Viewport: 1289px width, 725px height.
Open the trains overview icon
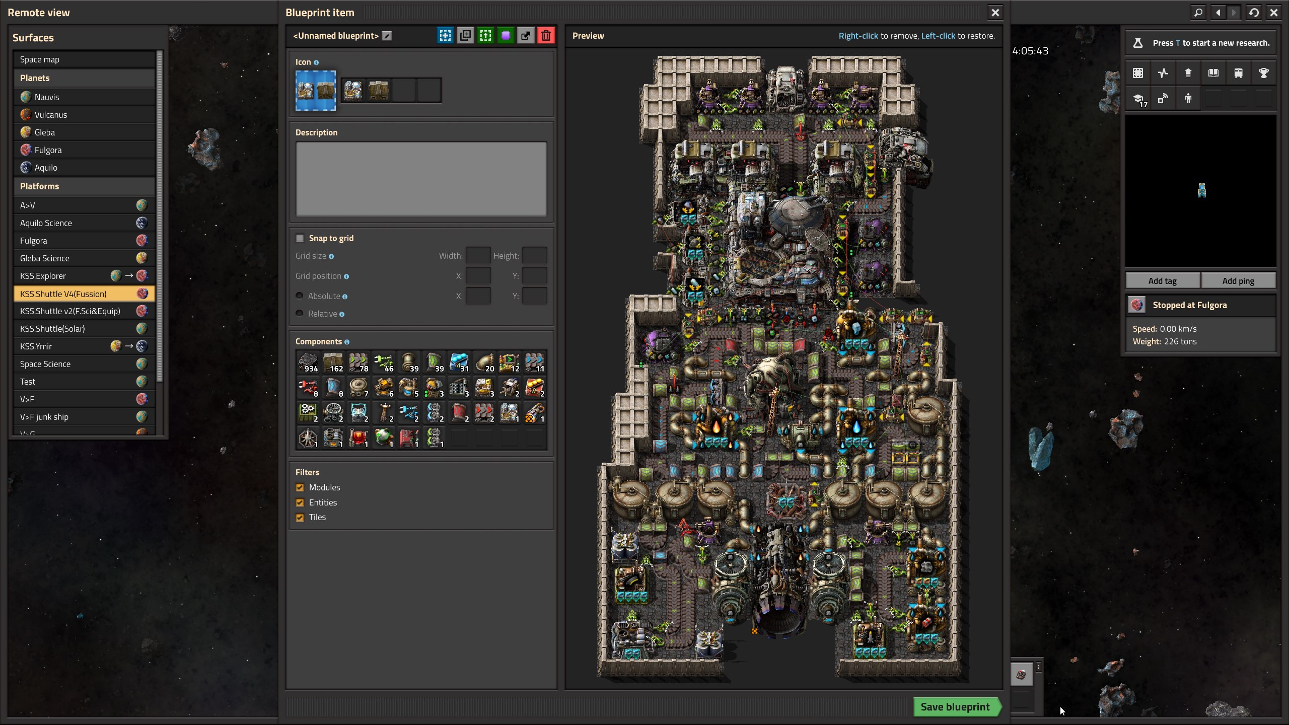(x=1239, y=73)
